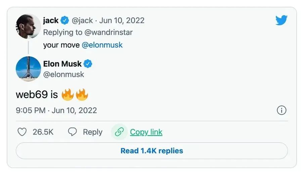Open jack's profile picture
305x174 pixels.
28,26
